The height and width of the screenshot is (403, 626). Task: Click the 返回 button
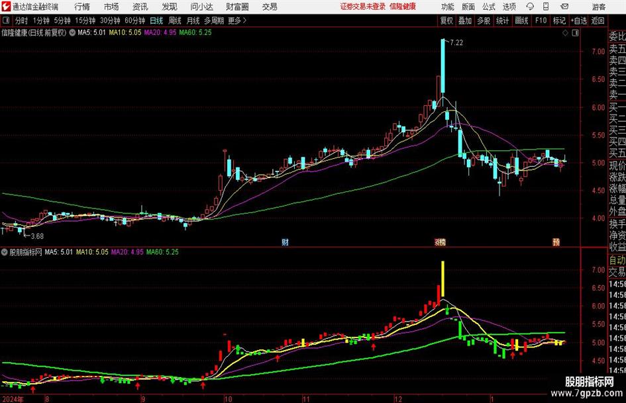pyautogui.click(x=598, y=21)
